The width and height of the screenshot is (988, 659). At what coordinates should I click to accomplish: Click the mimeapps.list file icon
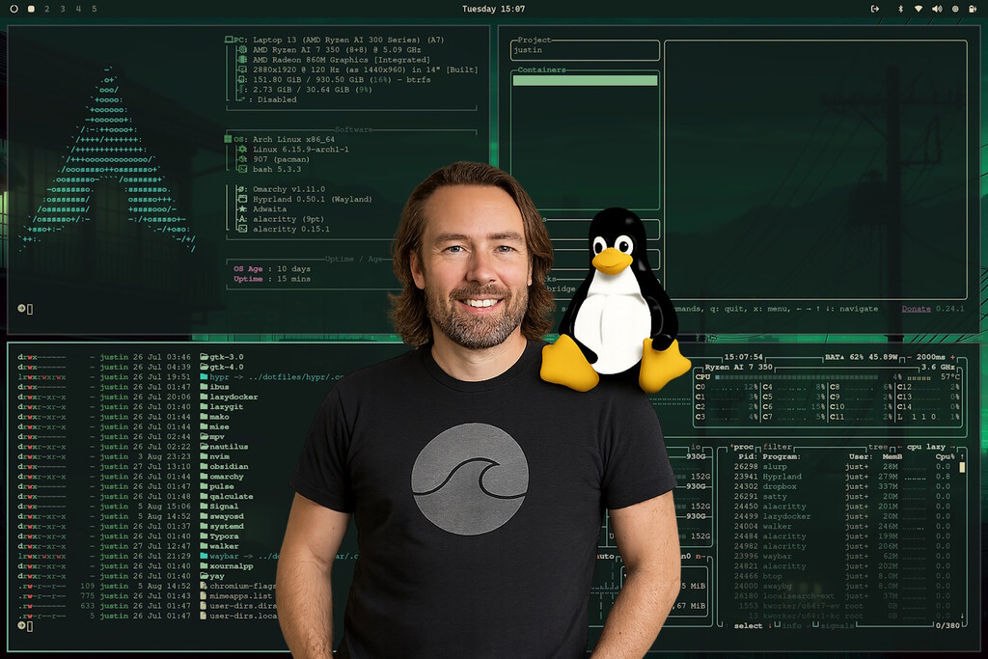click(204, 595)
